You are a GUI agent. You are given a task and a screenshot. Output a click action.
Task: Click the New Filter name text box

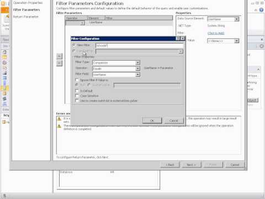point(140,45)
